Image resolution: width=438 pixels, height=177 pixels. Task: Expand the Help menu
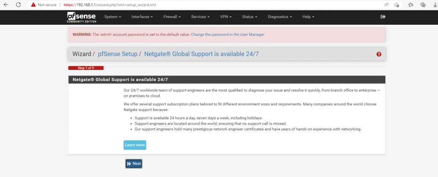click(308, 17)
